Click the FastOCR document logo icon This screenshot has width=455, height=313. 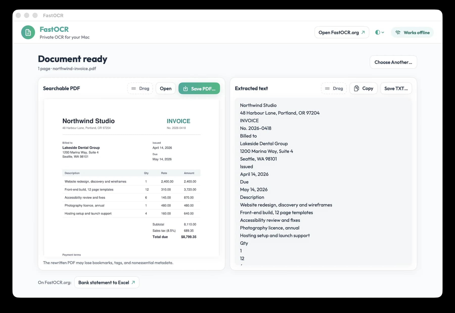[28, 32]
